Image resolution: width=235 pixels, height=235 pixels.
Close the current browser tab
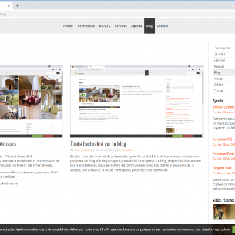9,6
